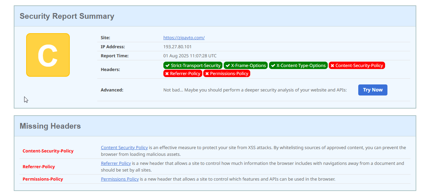Image resolution: width=424 pixels, height=195 pixels.
Task: Click the red Referrer-Policy row label
Action: (39, 167)
